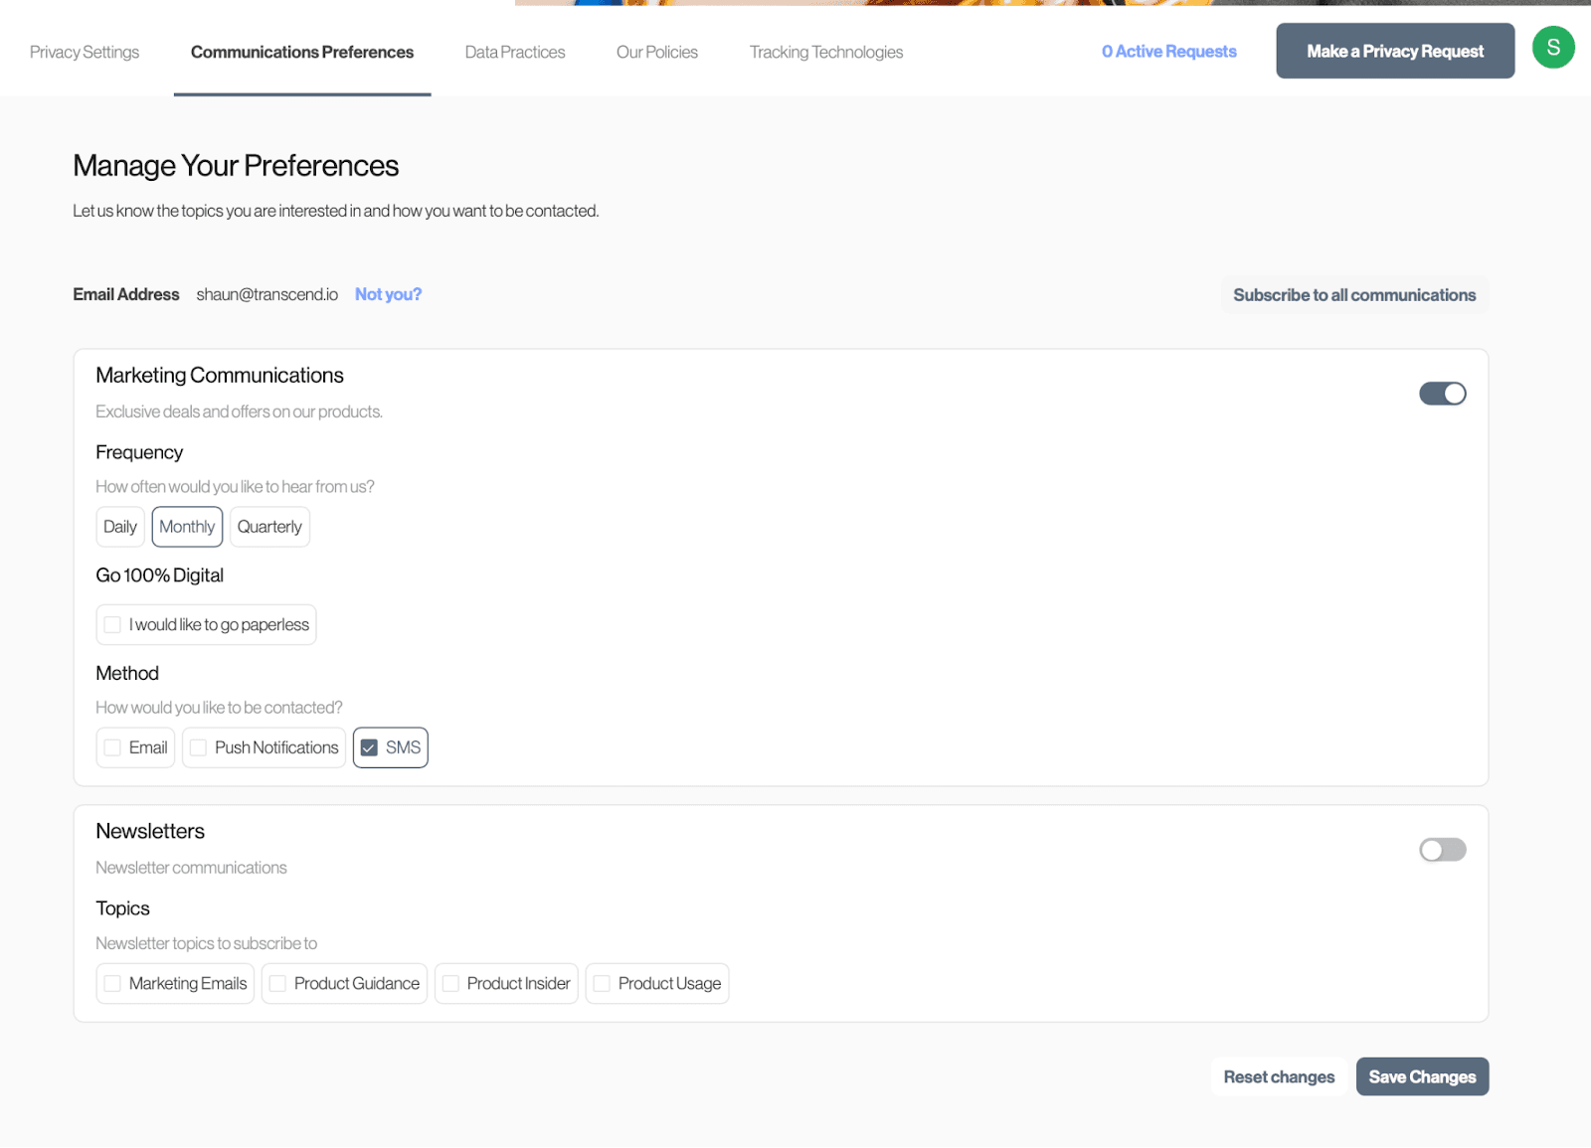The image size is (1591, 1148).
Task: Select the Daily frequency option
Action: (119, 527)
